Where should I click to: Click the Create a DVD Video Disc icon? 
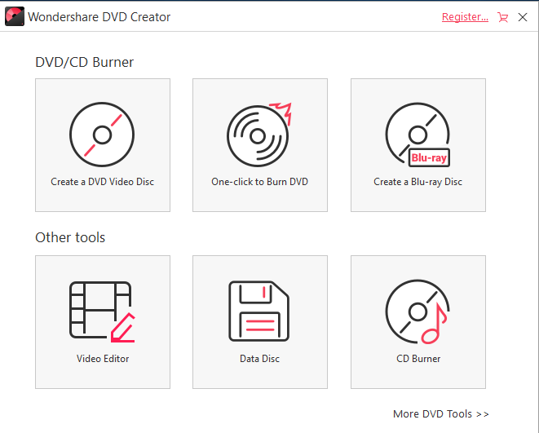tap(102, 135)
